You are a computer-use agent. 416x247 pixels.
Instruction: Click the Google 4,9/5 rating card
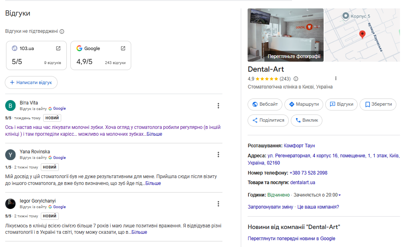(101, 55)
